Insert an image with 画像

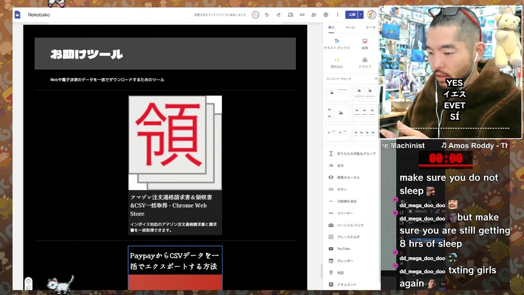365,44
